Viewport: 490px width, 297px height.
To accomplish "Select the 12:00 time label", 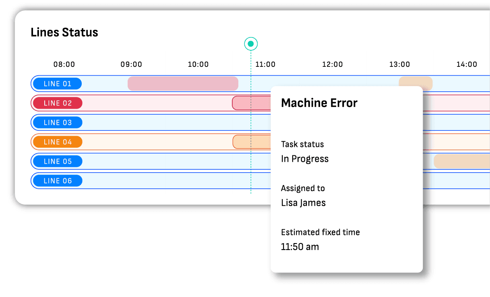I will coord(332,64).
